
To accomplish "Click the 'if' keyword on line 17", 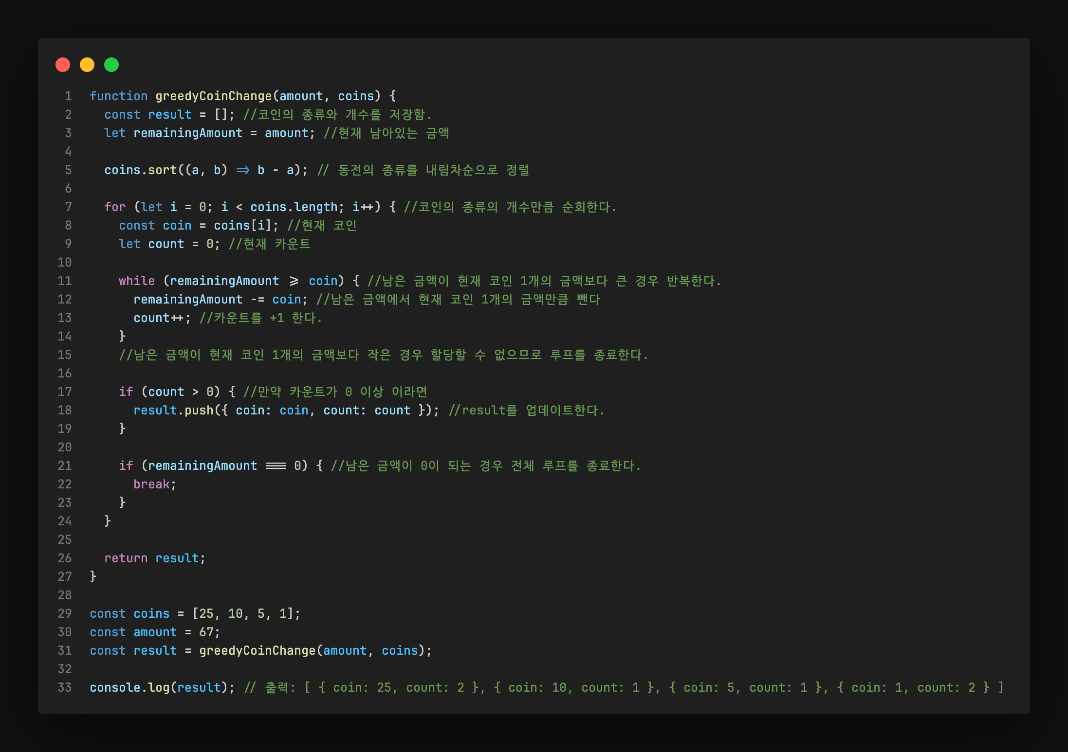I will pyautogui.click(x=126, y=392).
